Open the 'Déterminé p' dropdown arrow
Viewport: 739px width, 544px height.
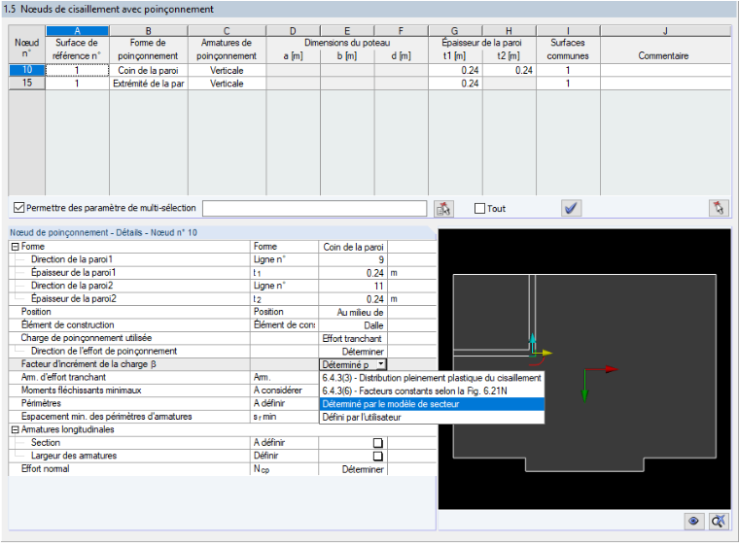(381, 364)
